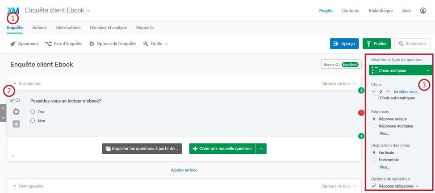Switch to the Actions tab
The width and height of the screenshot is (435, 193).
coord(39,28)
